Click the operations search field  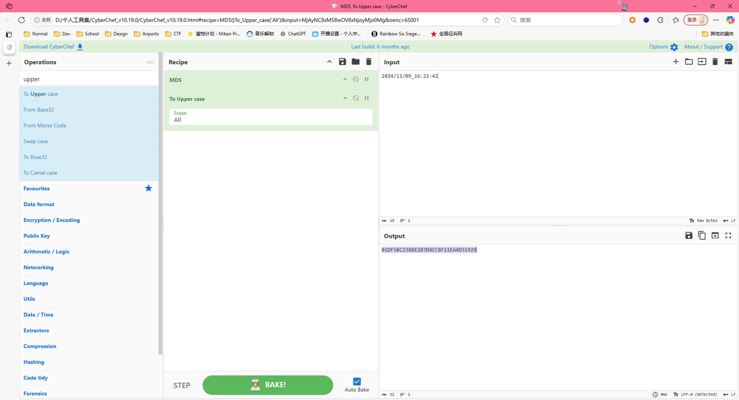point(88,79)
